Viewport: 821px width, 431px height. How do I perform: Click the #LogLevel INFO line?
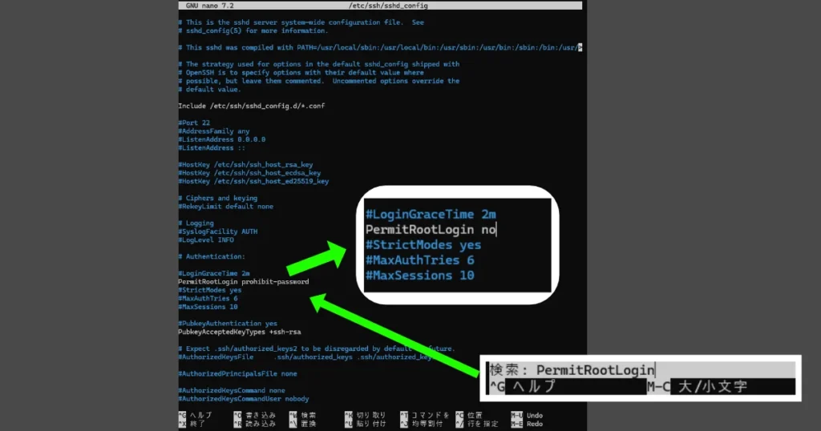click(x=206, y=240)
